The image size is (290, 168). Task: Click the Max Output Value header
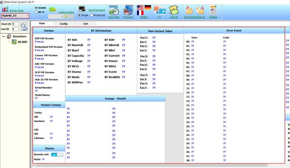[x=160, y=31]
